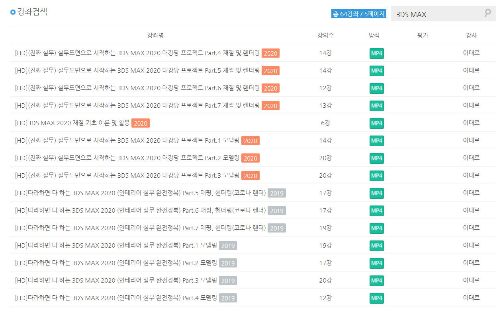Image resolution: width=503 pixels, height=314 pixels.
Task: Click MP4 badge for Part.6 재질 및 렌더링 course
Action: [377, 88]
